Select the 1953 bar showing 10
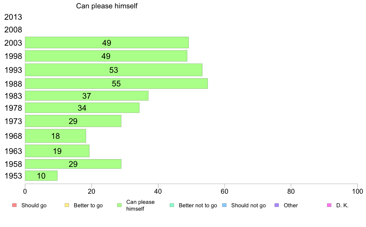Viewport: 366px width, 227px height. [41, 175]
